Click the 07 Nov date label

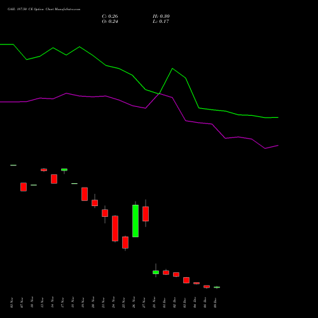click(22, 302)
